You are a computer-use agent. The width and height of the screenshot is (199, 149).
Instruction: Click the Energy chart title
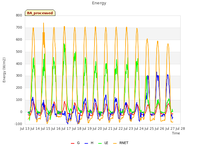click(99, 3)
